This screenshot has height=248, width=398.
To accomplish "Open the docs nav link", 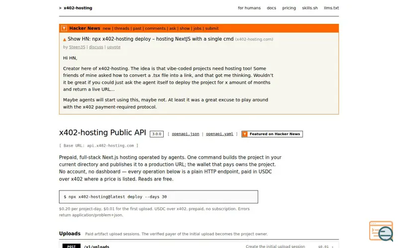I will pos(271,8).
